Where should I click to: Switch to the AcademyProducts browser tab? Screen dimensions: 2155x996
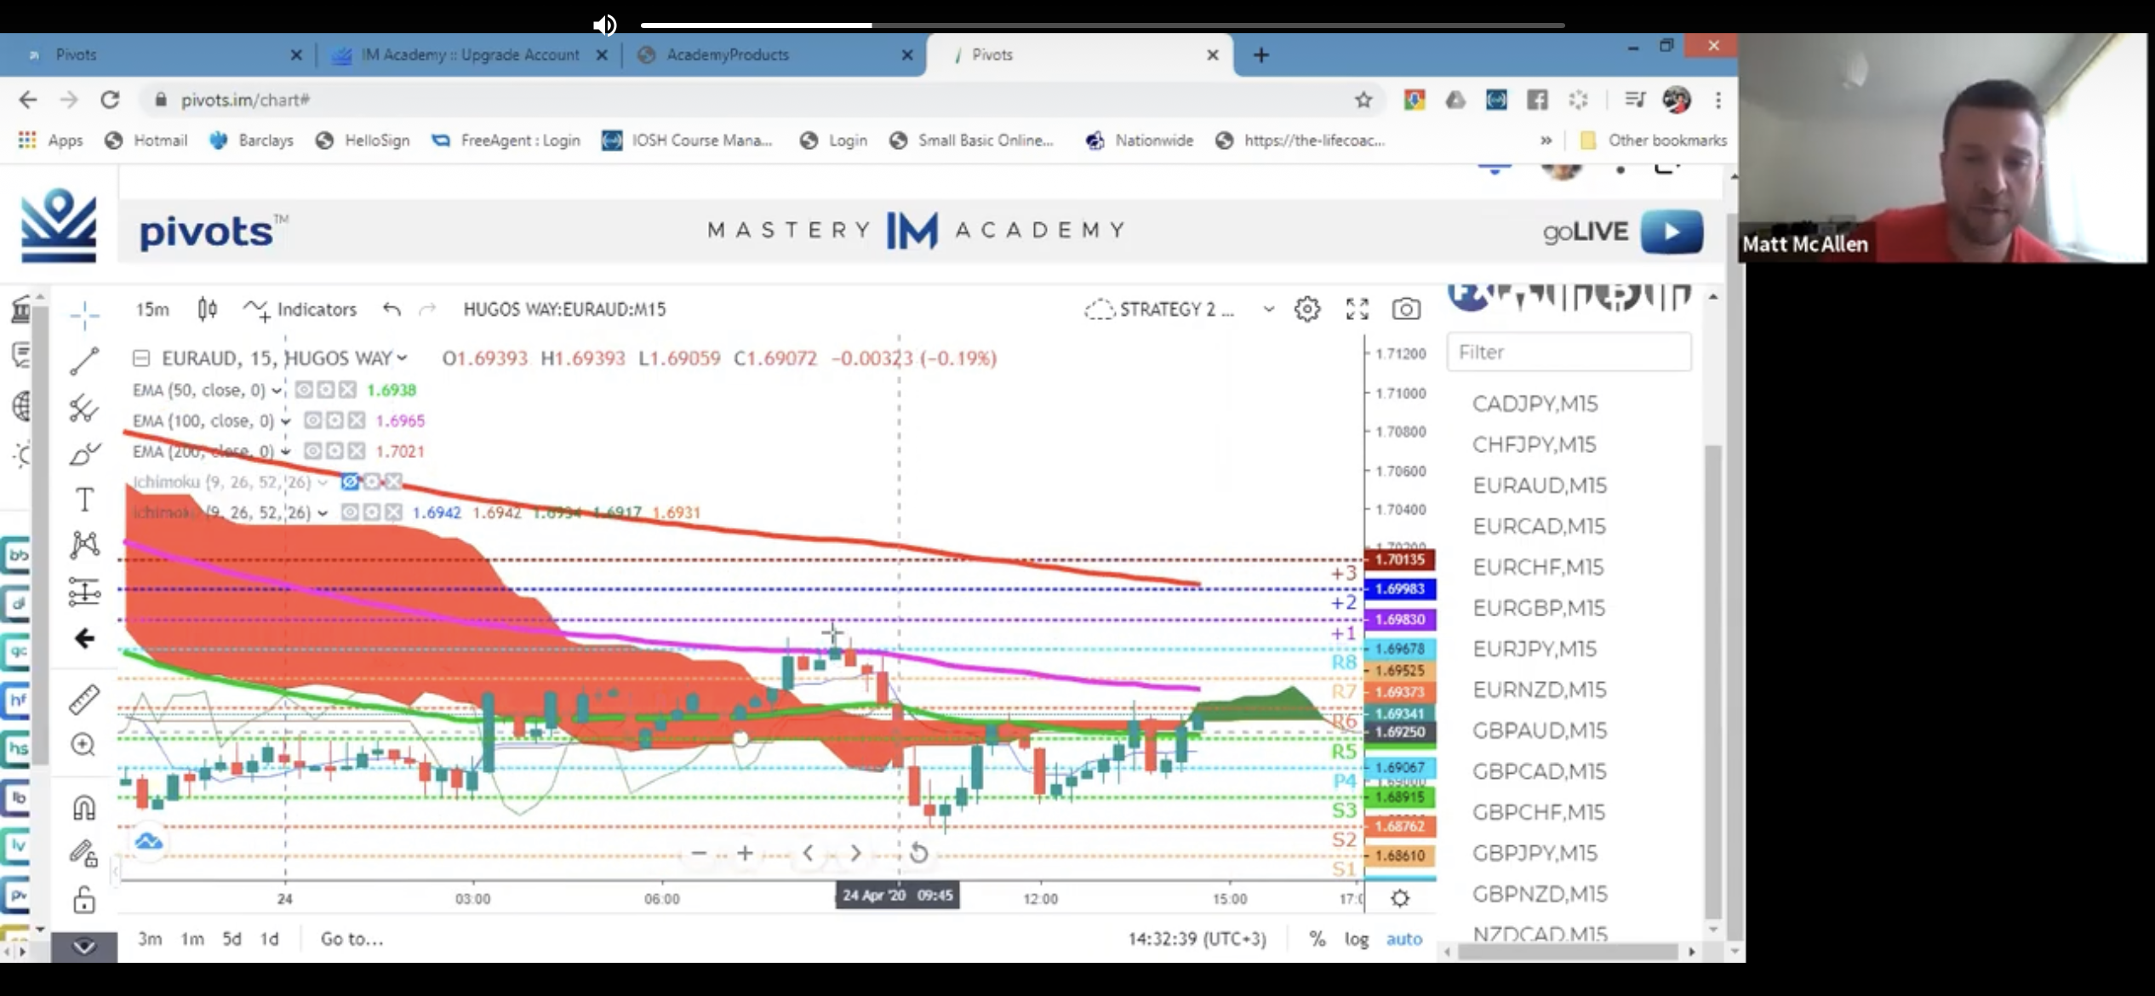pyautogui.click(x=728, y=54)
